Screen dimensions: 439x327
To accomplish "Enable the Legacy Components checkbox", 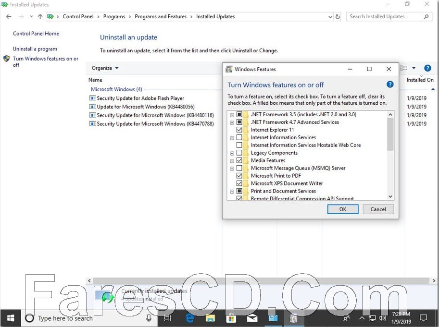I will pyautogui.click(x=239, y=153).
